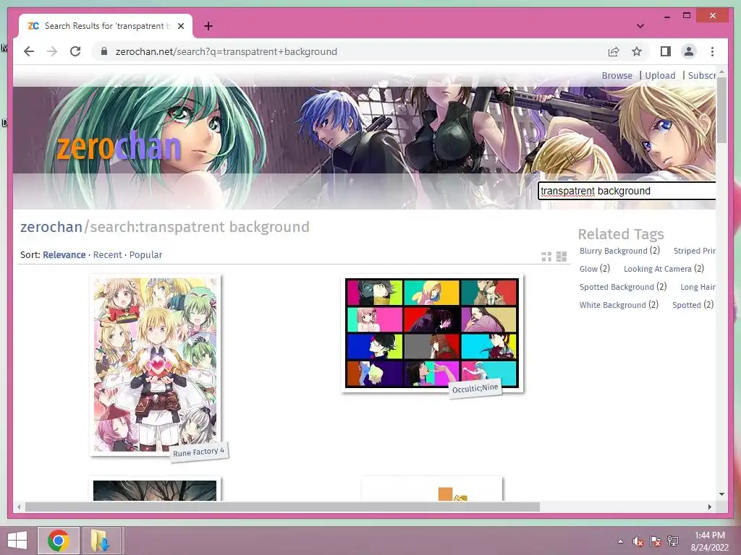Open the partially visible orange image thumbnail
Image resolution: width=741 pixels, height=555 pixels.
point(432,489)
